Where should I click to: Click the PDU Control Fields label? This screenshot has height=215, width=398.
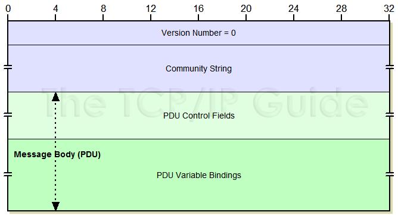point(199,116)
